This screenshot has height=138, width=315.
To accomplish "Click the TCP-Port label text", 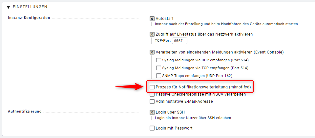I will coord(162,41).
